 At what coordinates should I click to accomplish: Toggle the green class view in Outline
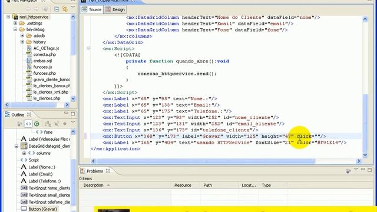[x=37, y=124]
